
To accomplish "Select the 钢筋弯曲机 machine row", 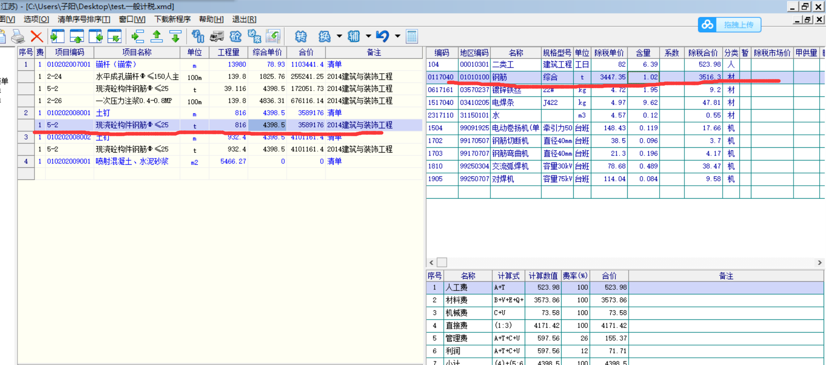I will (625, 153).
